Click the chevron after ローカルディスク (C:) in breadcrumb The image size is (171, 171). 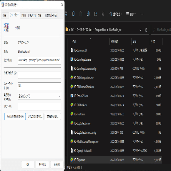tap(93, 30)
